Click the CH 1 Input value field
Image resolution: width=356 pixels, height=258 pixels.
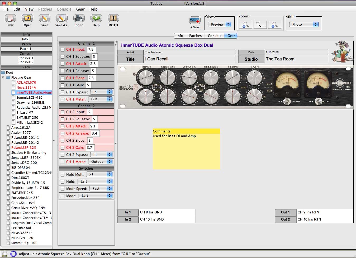pos(91,50)
